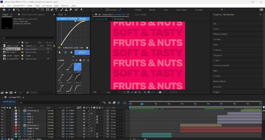Open the Details link in update banner

(83, 19)
